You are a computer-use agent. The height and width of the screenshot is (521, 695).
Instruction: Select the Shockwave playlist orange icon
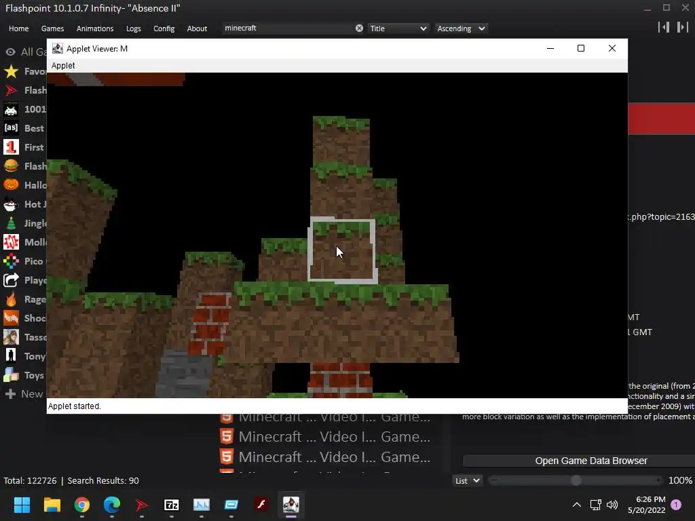[x=11, y=318]
